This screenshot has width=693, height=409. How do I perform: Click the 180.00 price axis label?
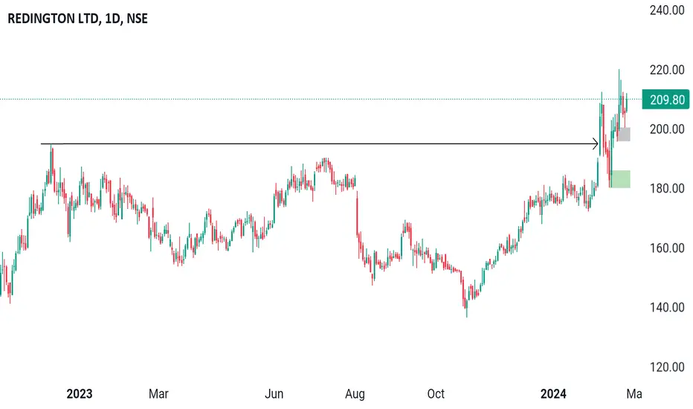pyautogui.click(x=667, y=188)
